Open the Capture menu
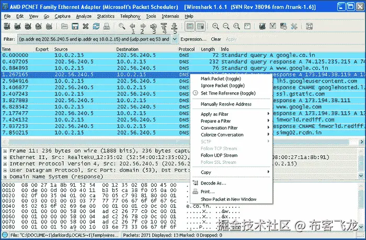The image size is (366, 240). coord(62,16)
